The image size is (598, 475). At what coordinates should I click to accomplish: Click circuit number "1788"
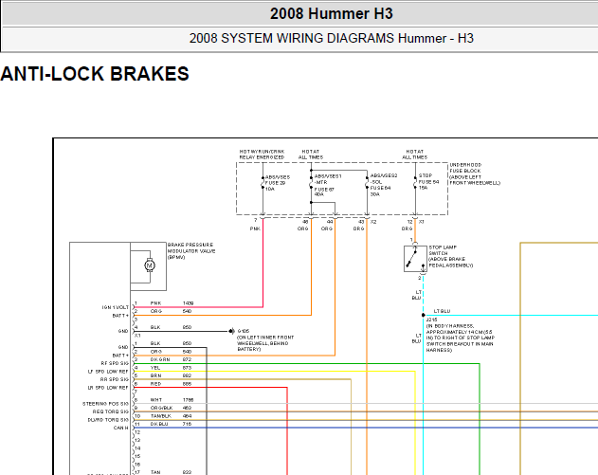pos(188,399)
